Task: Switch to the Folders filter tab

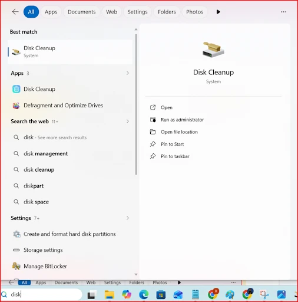Action: pos(167,12)
